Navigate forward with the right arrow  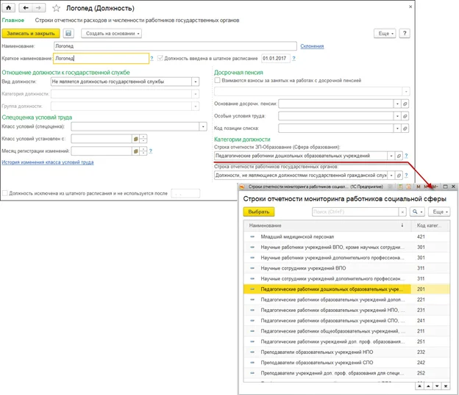[x=39, y=8]
